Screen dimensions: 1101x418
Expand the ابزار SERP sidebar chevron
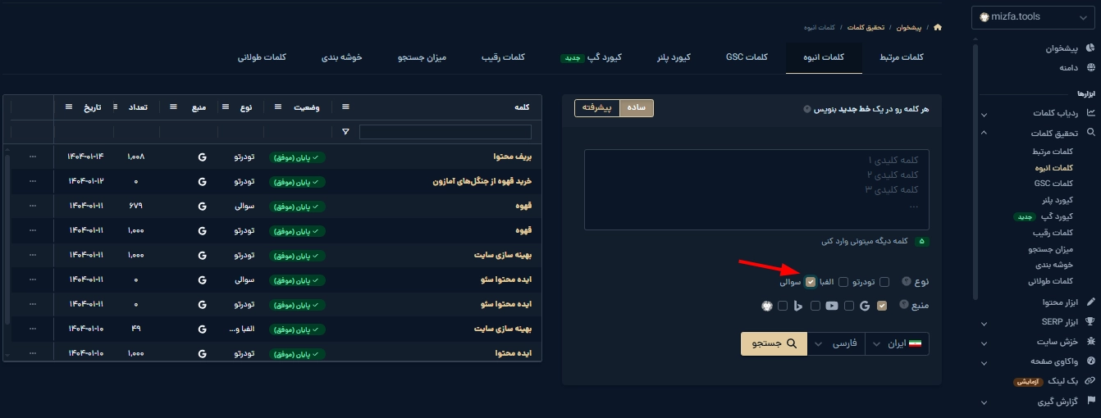coord(985,322)
